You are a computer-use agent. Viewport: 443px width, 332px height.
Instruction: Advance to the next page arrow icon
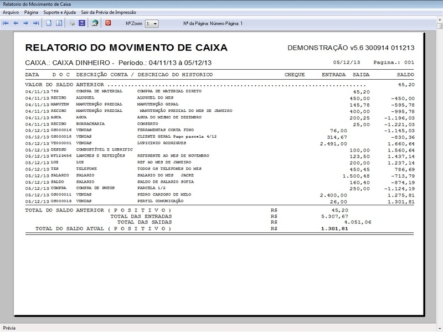tap(25, 22)
